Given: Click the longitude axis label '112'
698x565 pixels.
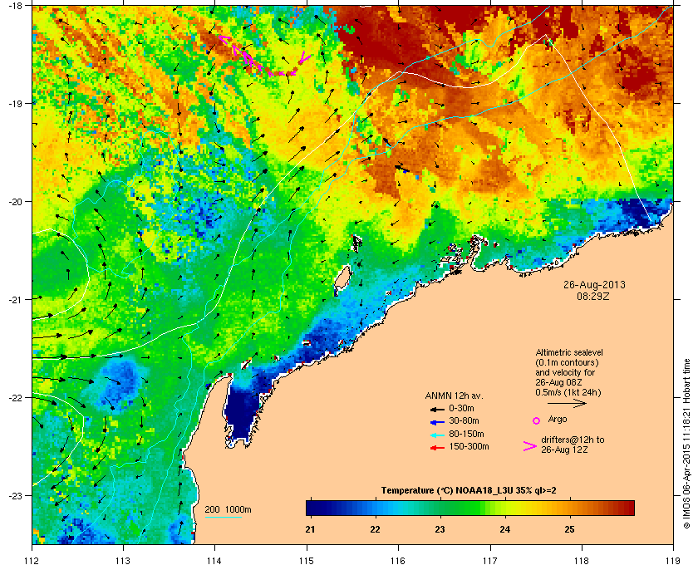Looking at the screenshot, I should pyautogui.click(x=32, y=561).
